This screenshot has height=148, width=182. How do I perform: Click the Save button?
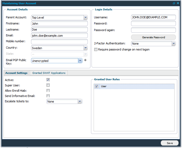[170, 143]
